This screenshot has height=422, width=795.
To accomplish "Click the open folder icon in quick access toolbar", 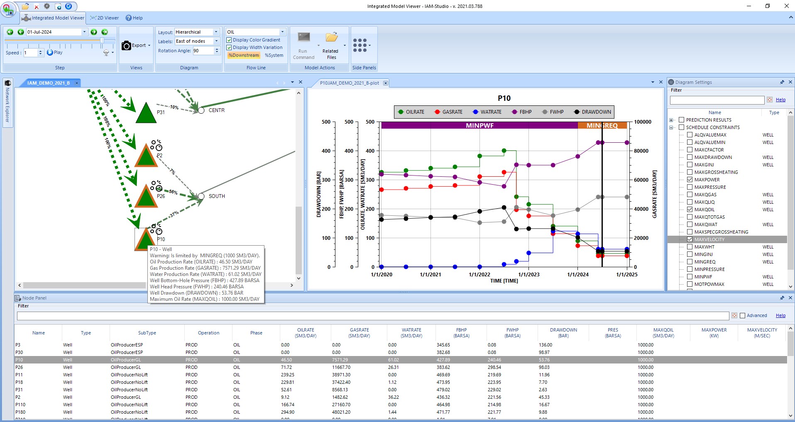I will [x=26, y=6].
